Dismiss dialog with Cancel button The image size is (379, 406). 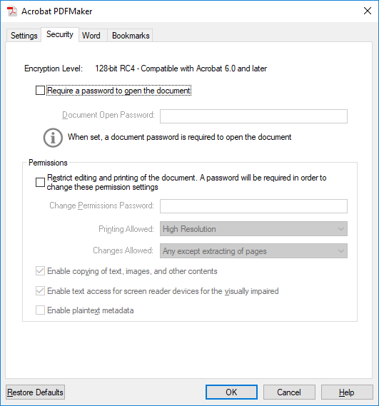(289, 392)
